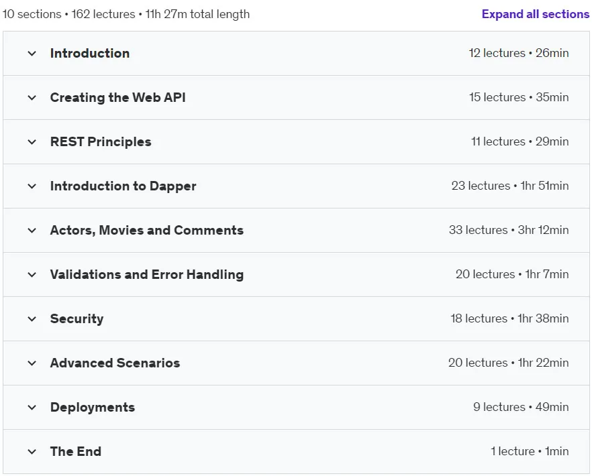Click 33 lectures 3hr 12min label
Viewport: 592px width, 476px height.
click(x=509, y=230)
